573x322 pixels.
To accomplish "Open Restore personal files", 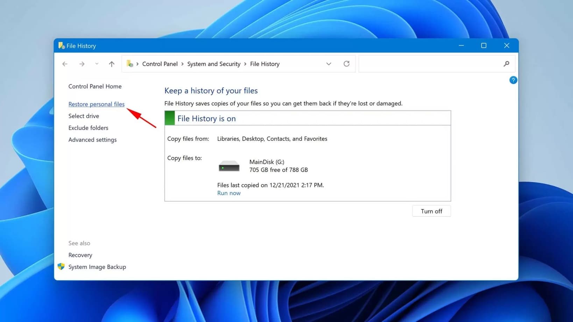I will pyautogui.click(x=96, y=104).
